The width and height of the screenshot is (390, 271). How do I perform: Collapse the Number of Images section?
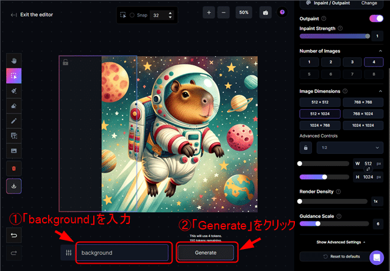[x=380, y=51]
